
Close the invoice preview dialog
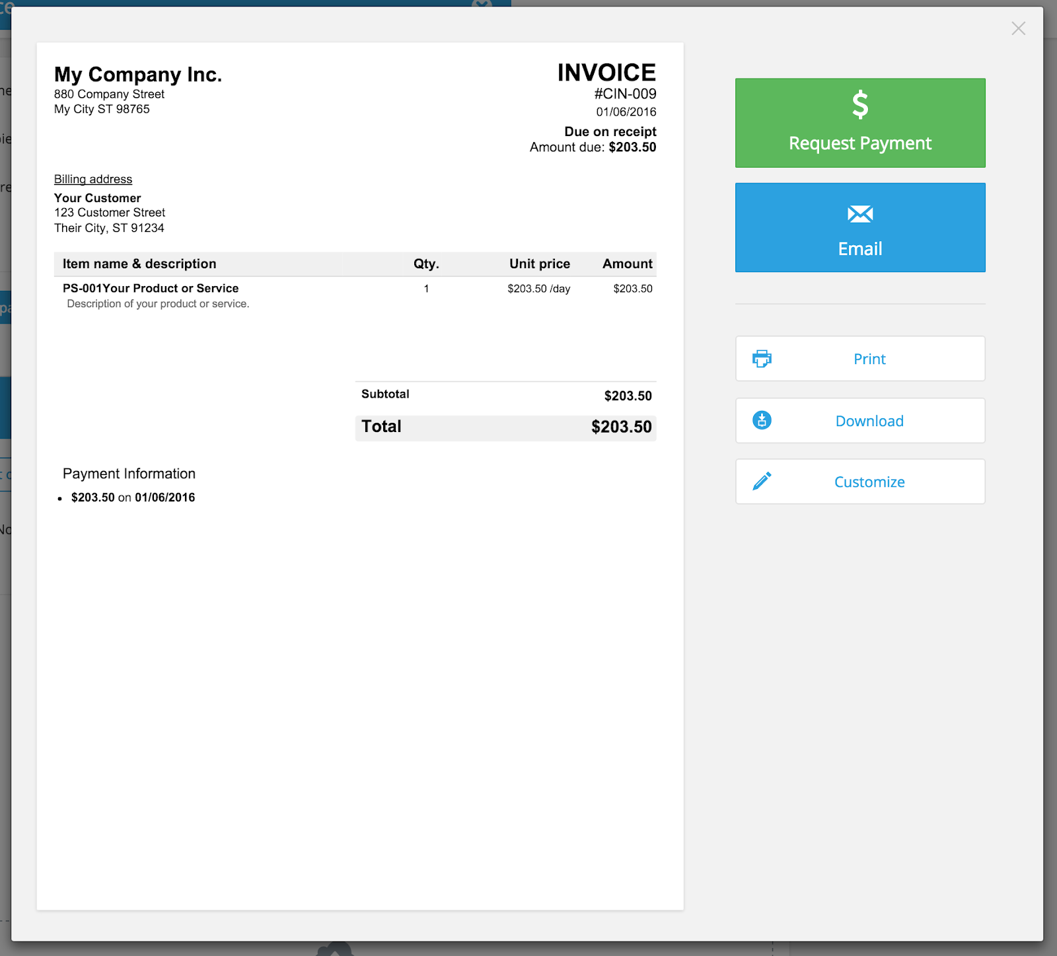1018,28
